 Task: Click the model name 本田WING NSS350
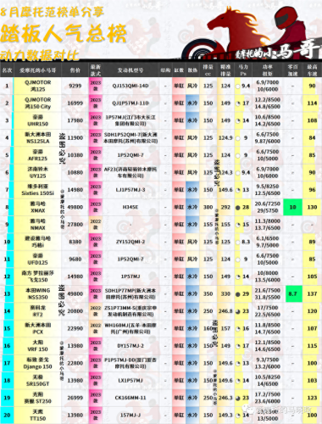37,294
